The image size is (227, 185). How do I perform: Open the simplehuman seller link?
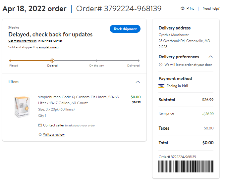[x=49, y=47]
